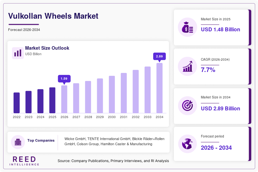The image size is (258, 172).
Task: Click the 2033 bar in the chart
Action: (x=148, y=90)
